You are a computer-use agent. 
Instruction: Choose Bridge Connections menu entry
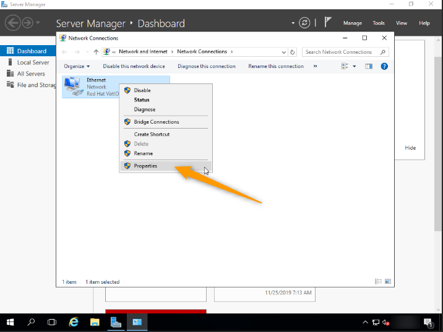click(156, 122)
